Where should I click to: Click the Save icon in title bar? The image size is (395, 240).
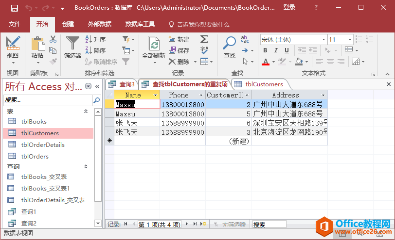click(x=14, y=8)
